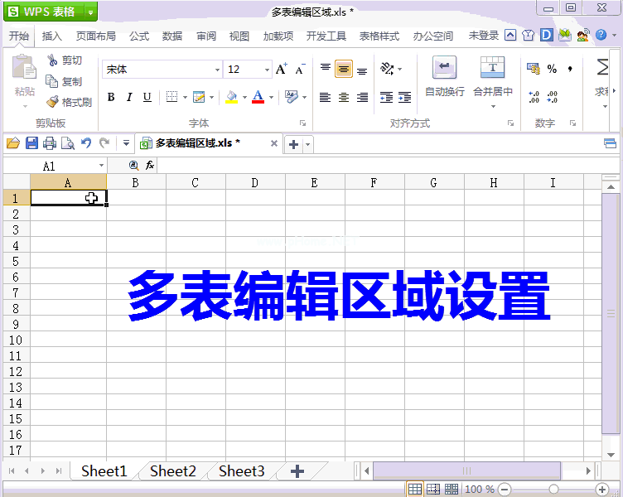
Task: Click the percent style icon
Action: 552,70
